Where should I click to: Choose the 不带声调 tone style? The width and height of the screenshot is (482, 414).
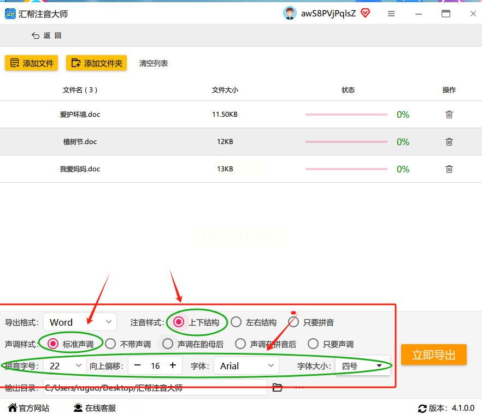pos(110,344)
